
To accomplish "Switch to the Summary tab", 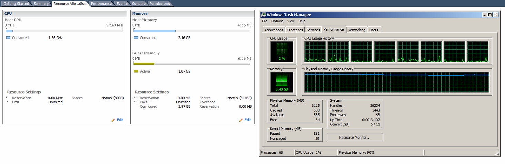I will (41, 4).
